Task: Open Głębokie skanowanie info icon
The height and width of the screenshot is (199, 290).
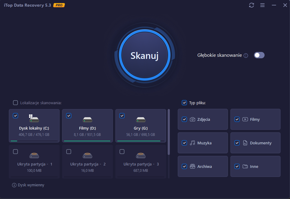Action: click(x=246, y=56)
